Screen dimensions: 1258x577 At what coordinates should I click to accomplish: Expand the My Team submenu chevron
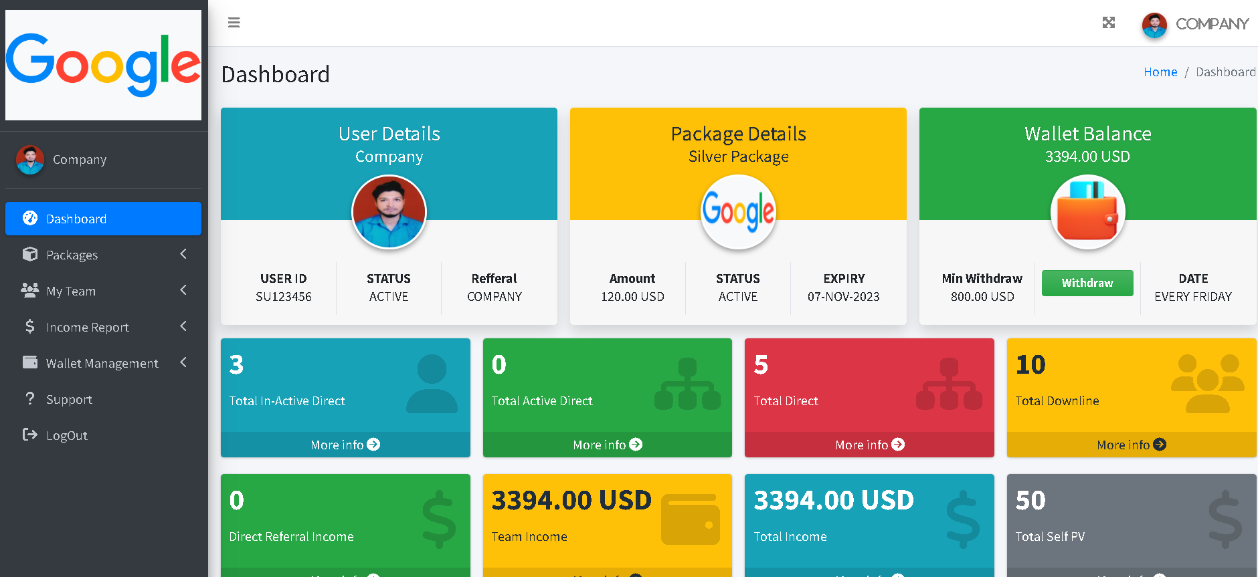[x=183, y=290]
